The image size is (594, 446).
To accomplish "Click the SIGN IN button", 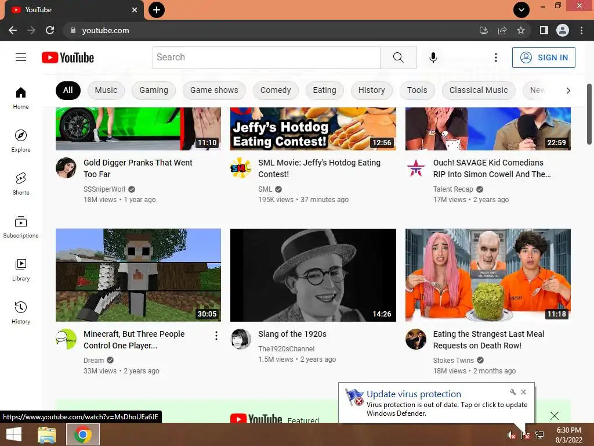I will point(544,57).
